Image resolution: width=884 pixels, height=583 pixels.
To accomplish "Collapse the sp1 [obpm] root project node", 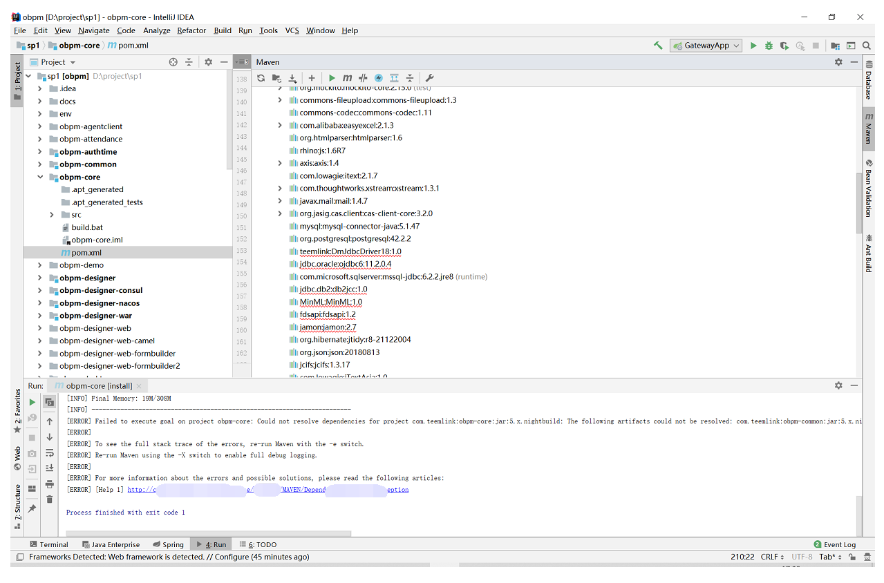I will (28, 76).
